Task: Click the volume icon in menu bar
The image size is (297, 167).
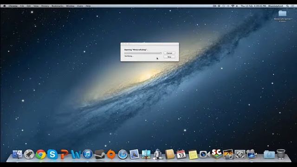Action: pyautogui.click(x=237, y=6)
